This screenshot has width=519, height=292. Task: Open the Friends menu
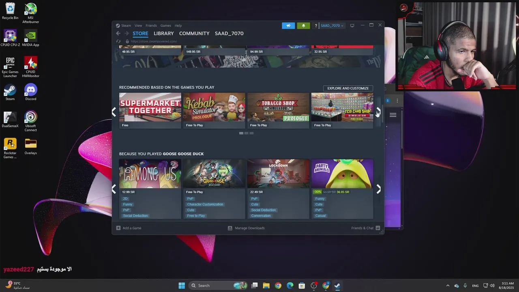pyautogui.click(x=151, y=26)
